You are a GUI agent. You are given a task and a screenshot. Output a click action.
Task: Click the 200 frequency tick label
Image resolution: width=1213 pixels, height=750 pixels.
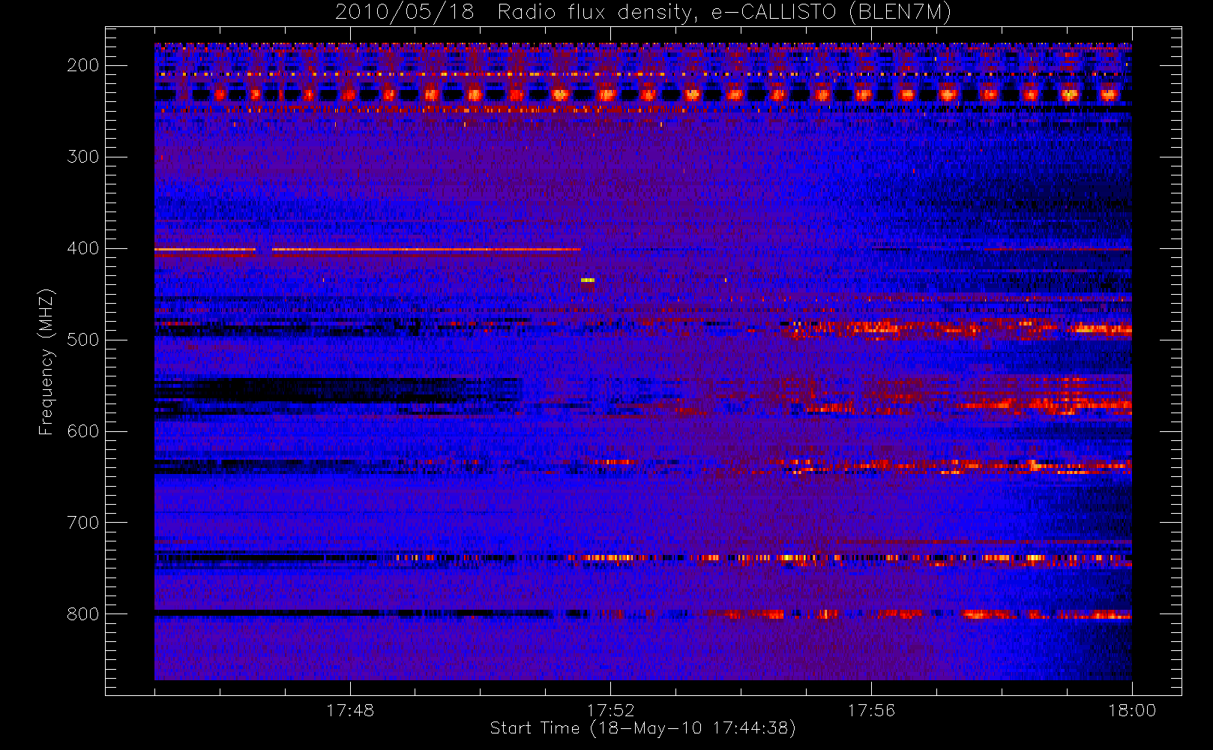(82, 65)
